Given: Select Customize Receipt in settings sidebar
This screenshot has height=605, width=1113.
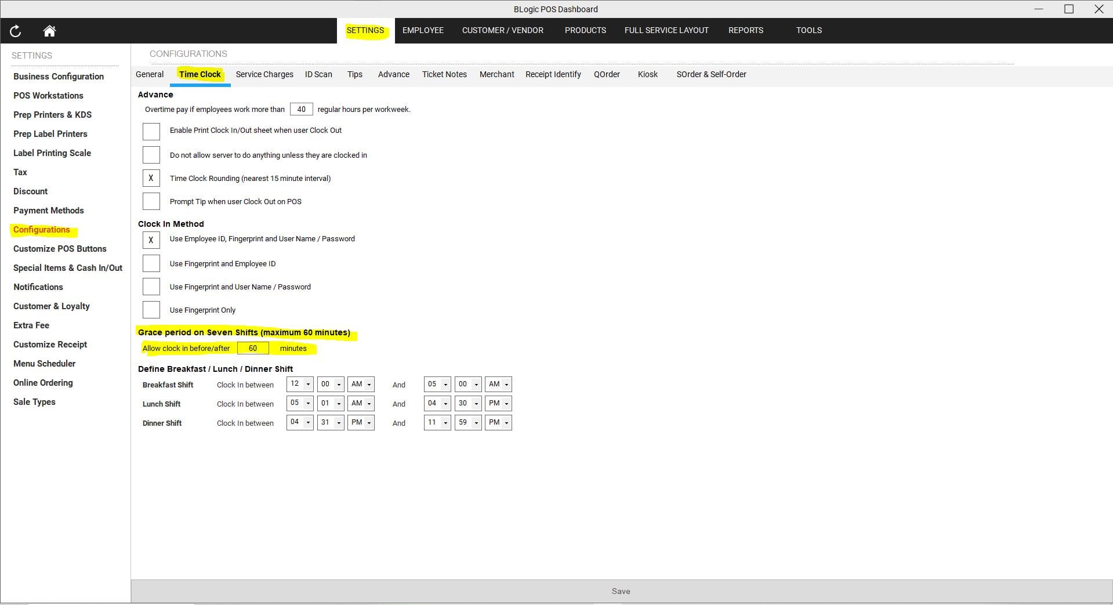Looking at the screenshot, I should coord(50,345).
